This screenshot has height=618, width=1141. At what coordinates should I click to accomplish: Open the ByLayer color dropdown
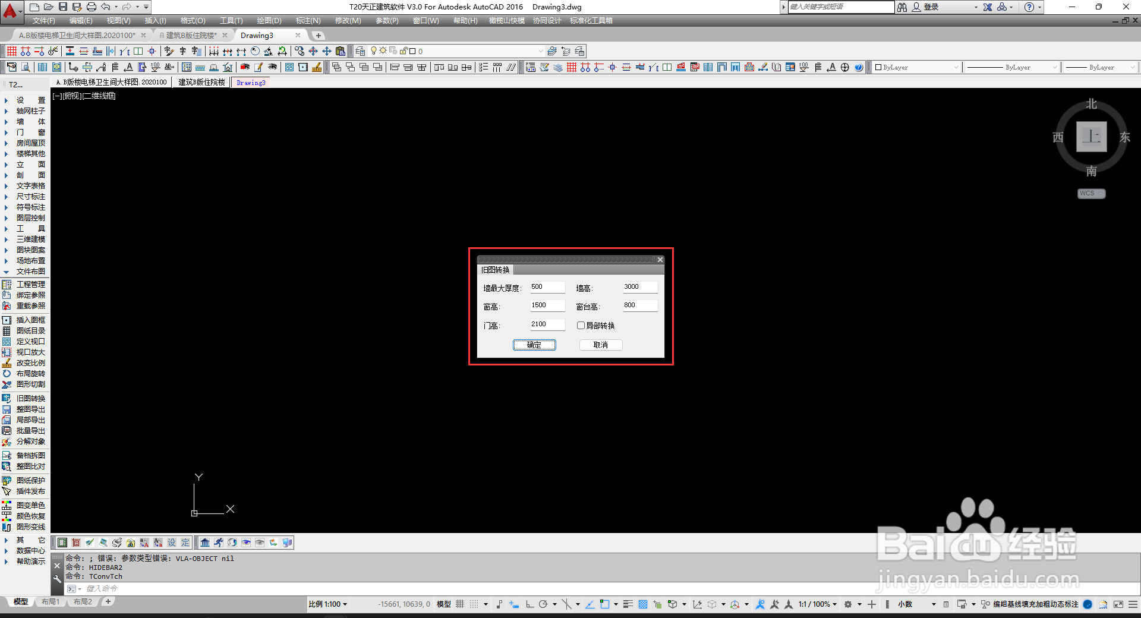tap(916, 67)
